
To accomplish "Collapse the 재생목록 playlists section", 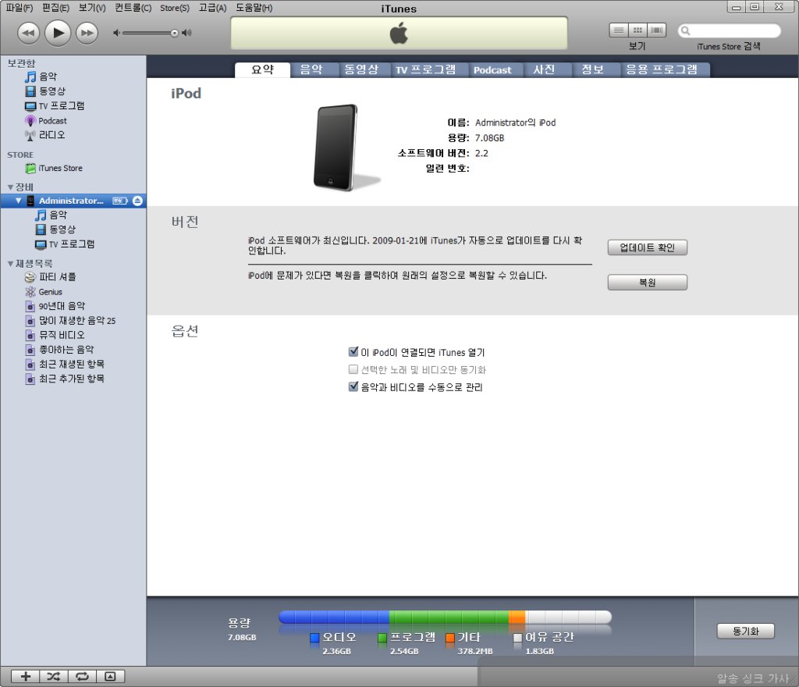I will (x=10, y=264).
